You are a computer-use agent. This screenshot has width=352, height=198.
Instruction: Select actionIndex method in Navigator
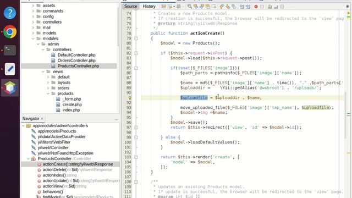click(x=60, y=175)
